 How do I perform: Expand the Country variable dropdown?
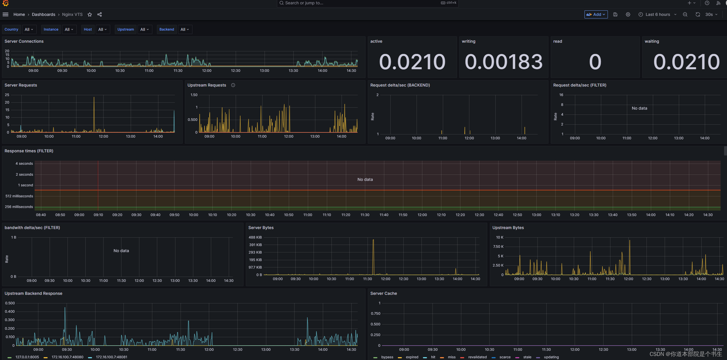(x=29, y=29)
